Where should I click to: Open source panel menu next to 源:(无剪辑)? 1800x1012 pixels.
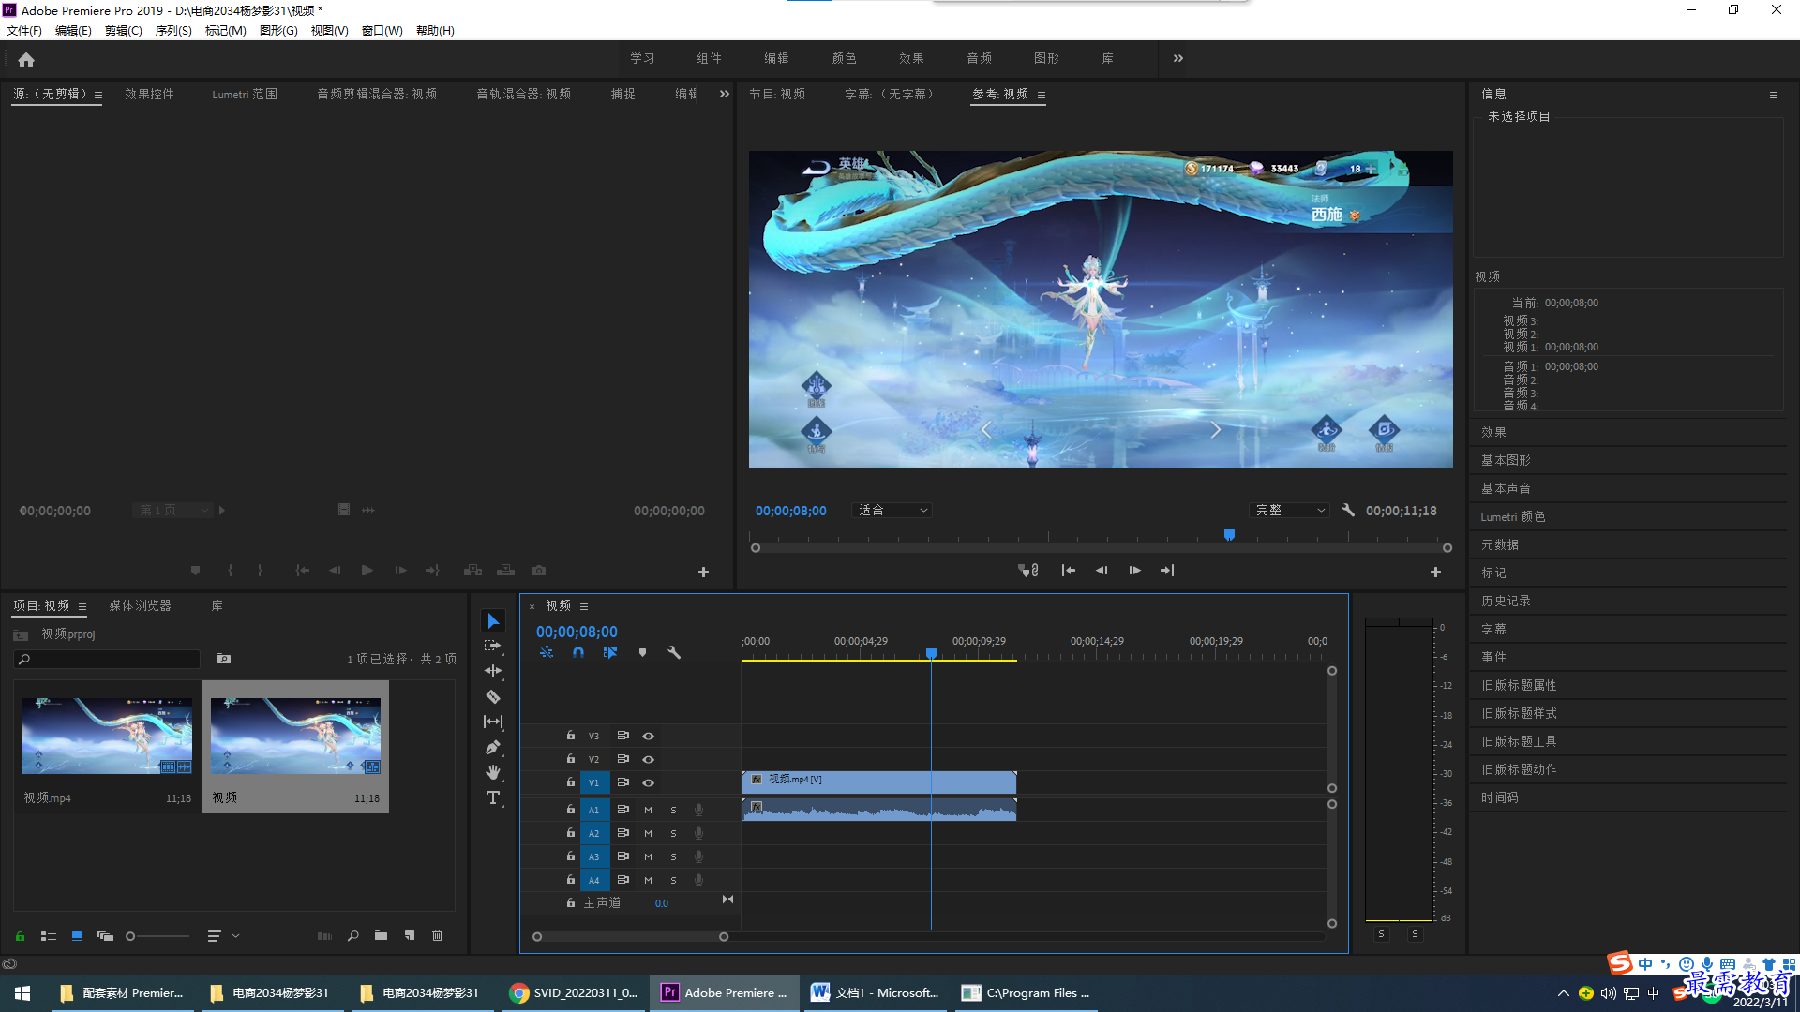[98, 95]
